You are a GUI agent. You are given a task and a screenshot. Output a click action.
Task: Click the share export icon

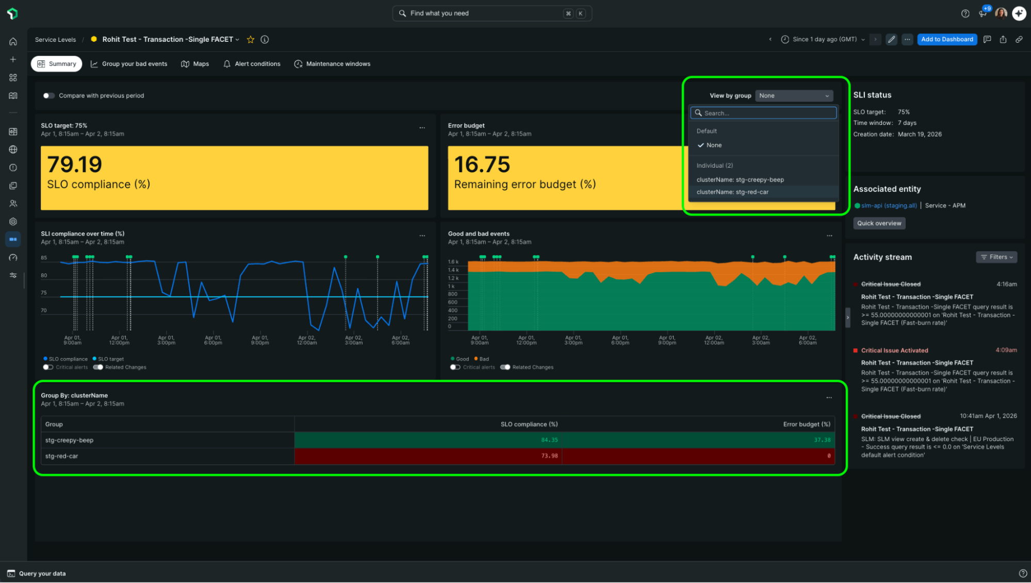tap(1003, 39)
